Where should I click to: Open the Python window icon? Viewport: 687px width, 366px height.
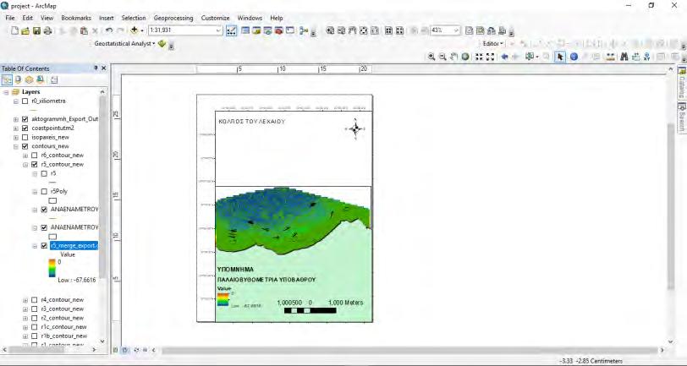click(x=289, y=30)
